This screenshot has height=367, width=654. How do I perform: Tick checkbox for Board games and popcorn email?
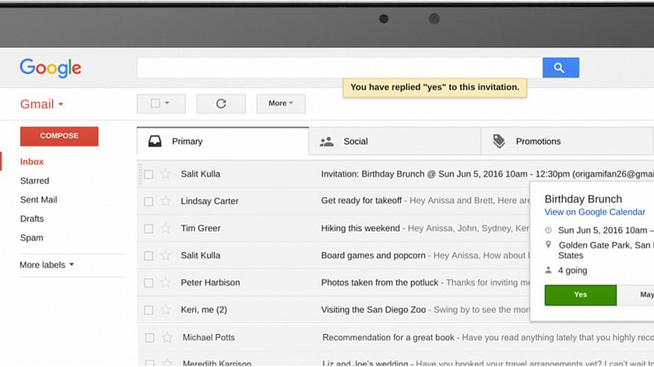[148, 256]
